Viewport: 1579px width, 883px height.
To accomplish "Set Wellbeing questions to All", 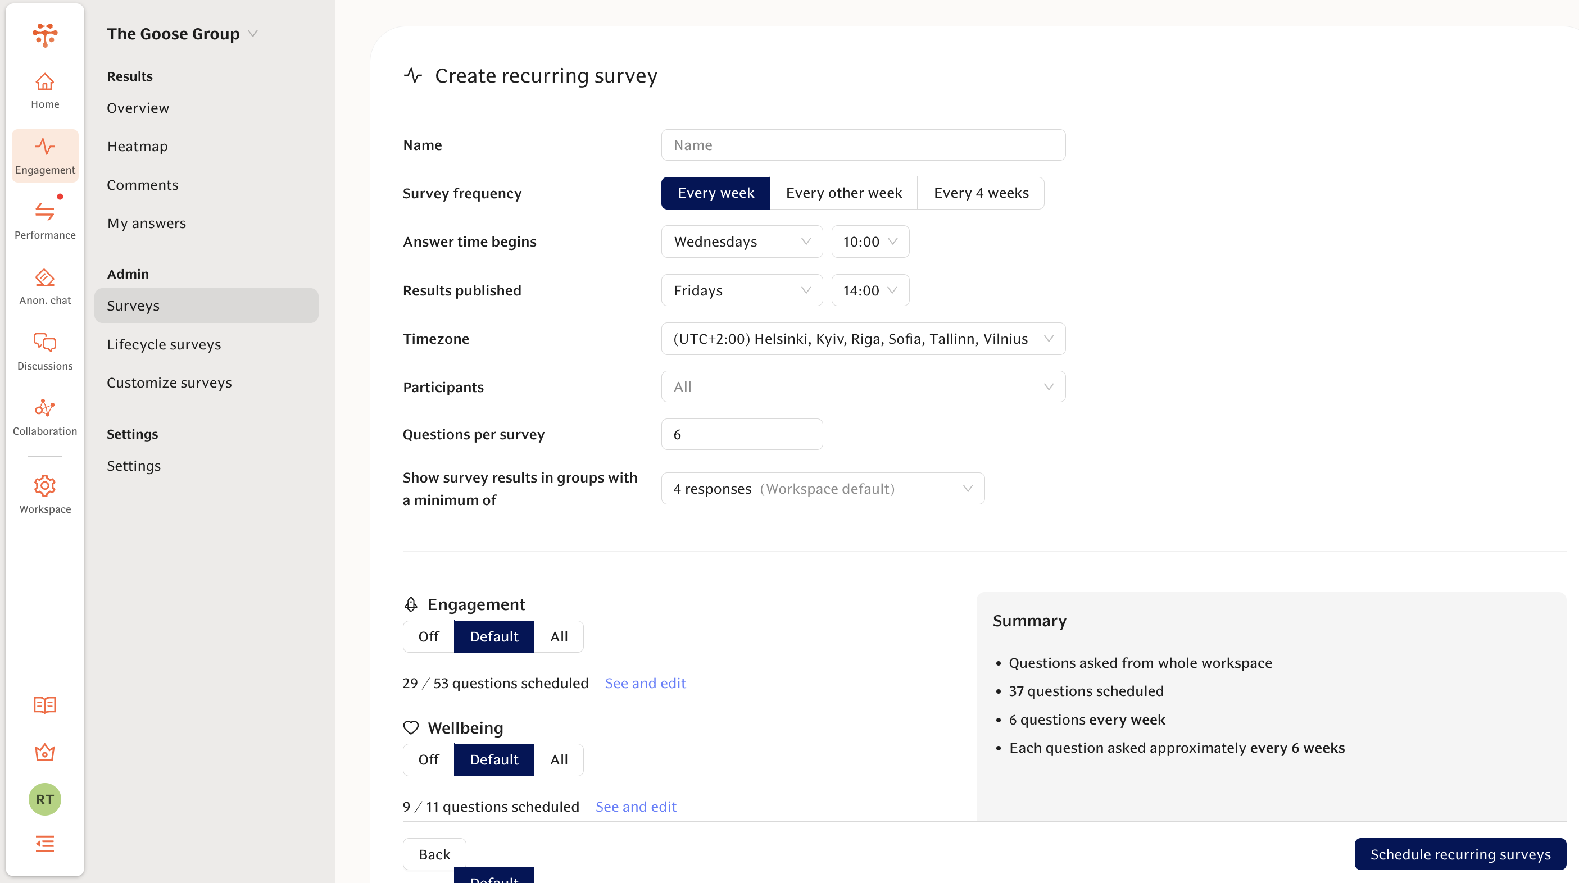I will click(559, 760).
